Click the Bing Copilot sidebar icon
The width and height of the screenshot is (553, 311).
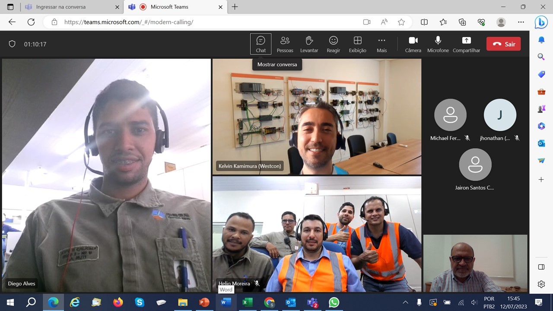541,22
